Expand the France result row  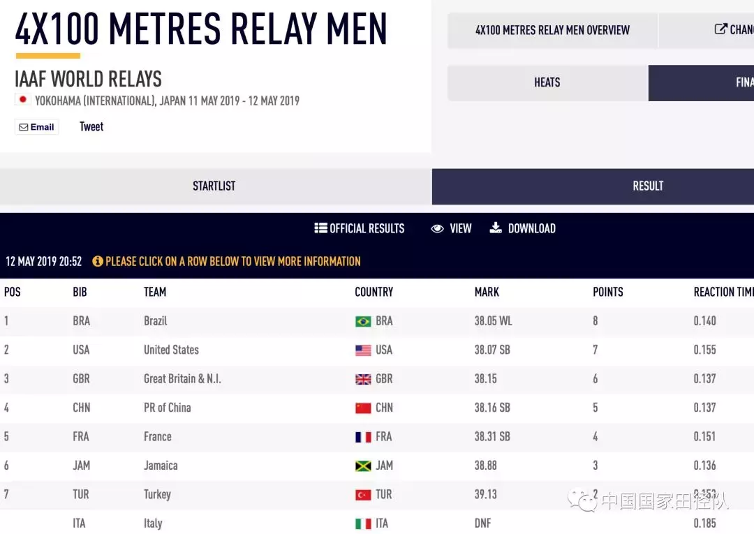(x=377, y=436)
